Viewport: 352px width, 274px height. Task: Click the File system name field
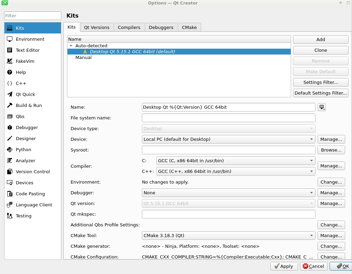229,118
